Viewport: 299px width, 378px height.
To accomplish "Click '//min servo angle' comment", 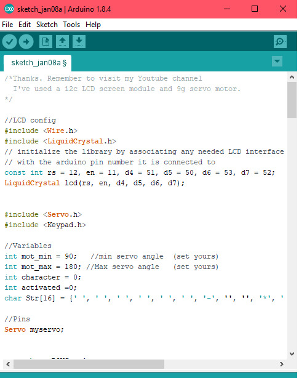I will click(x=127, y=256).
